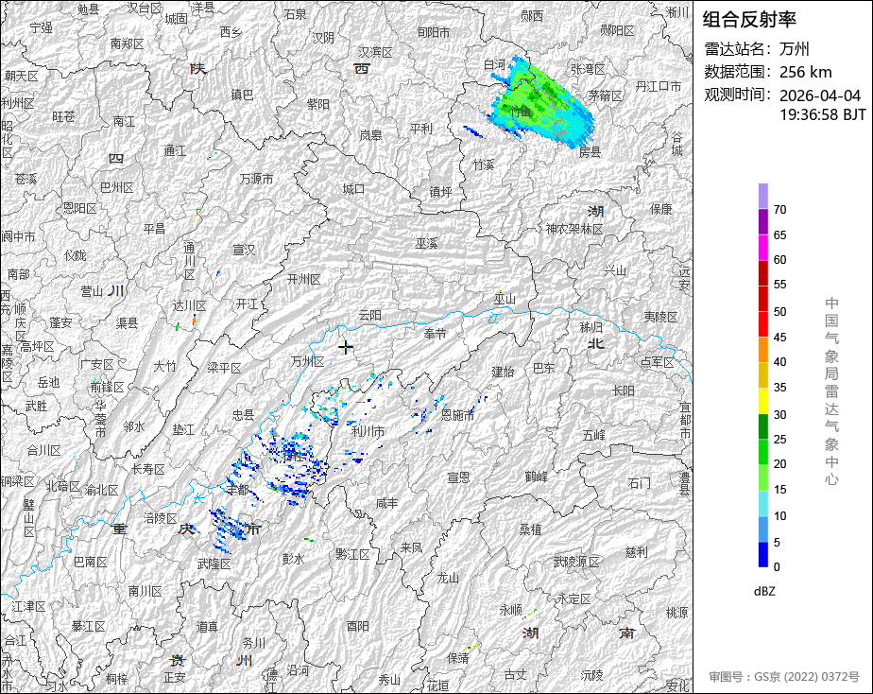The image size is (873, 694).
Task: Click the time 19:36:58 BJT
Action: coord(822,114)
